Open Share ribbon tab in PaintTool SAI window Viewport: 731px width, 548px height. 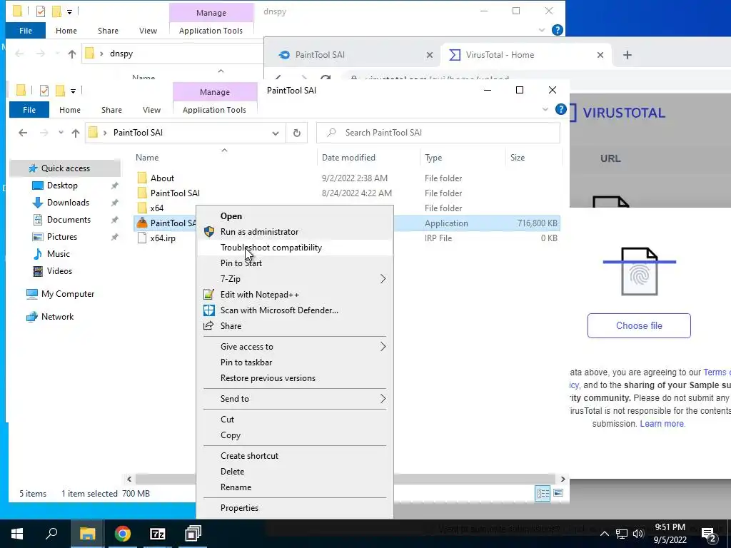[111, 110]
